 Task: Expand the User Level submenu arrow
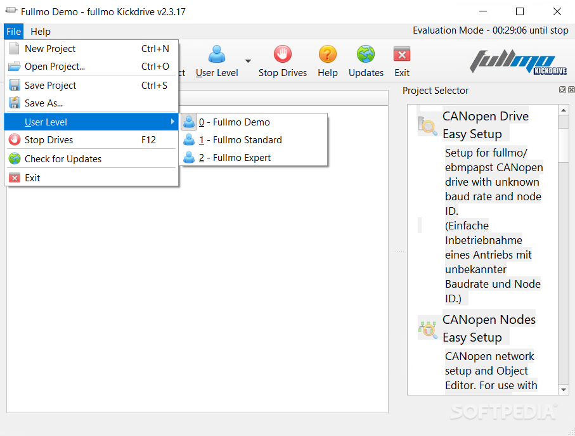coord(172,122)
